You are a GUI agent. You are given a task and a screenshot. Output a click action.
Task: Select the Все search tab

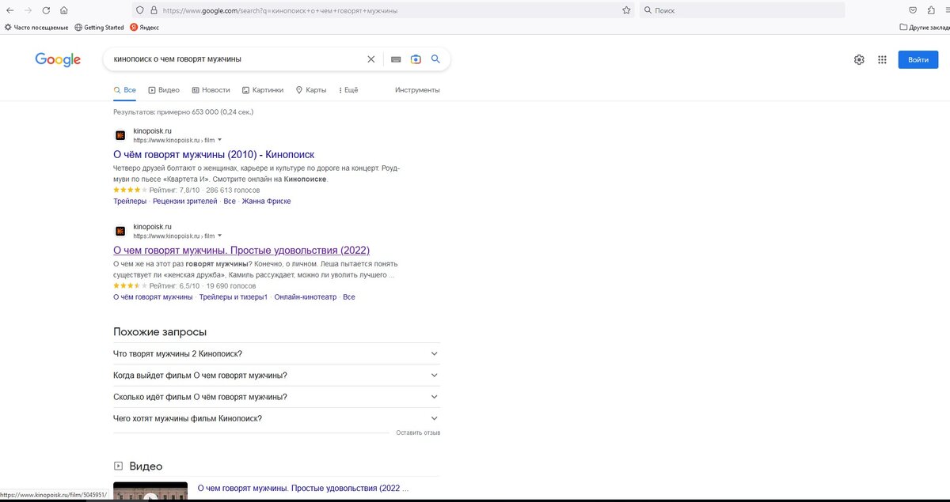click(x=125, y=90)
